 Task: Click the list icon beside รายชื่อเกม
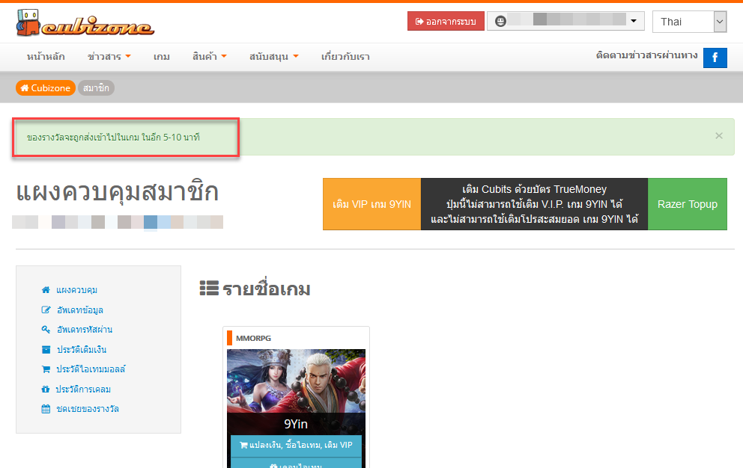pyautogui.click(x=209, y=288)
